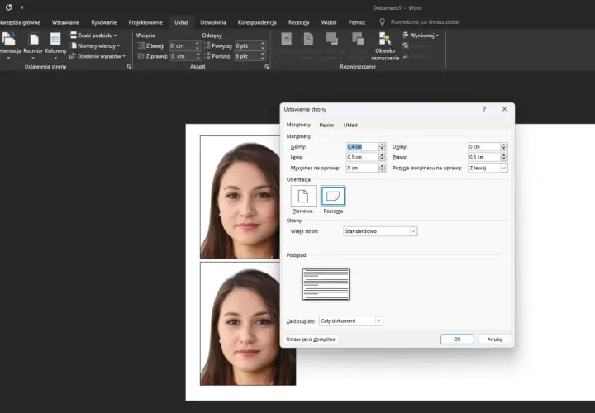Switch to Odwołania ribbon tab
595x413 pixels.
pyautogui.click(x=213, y=22)
